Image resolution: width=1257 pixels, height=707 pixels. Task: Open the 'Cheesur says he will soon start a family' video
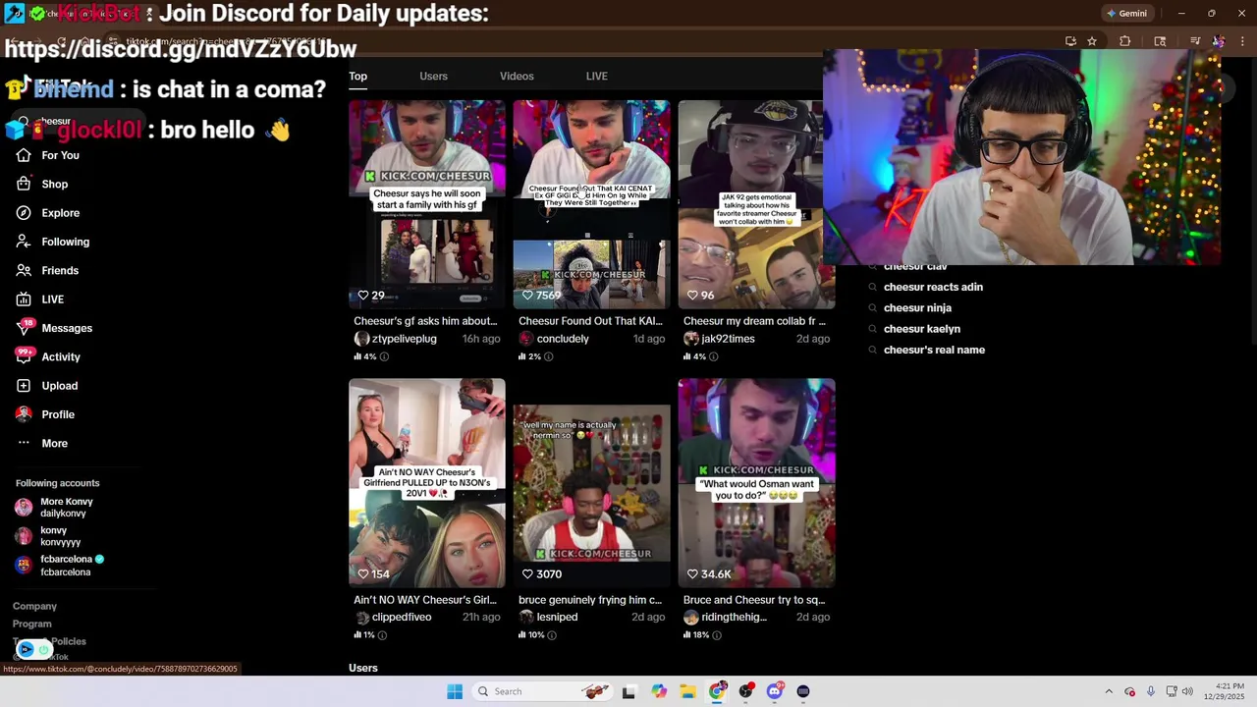tap(427, 204)
